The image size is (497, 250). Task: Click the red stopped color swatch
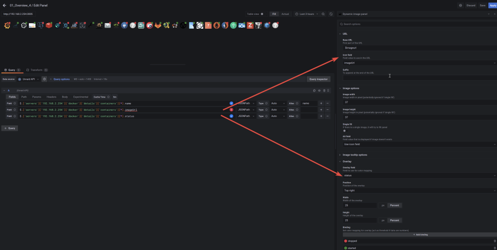coord(345,241)
